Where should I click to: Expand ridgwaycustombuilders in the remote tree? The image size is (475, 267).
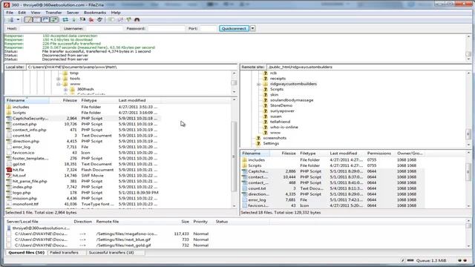pyautogui.click(x=259, y=84)
